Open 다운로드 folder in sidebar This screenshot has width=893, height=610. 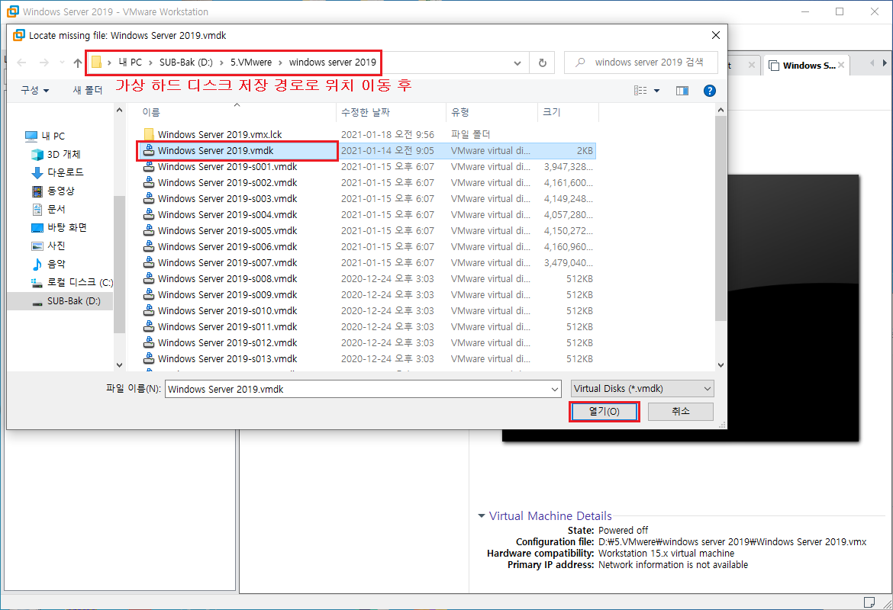pos(57,172)
